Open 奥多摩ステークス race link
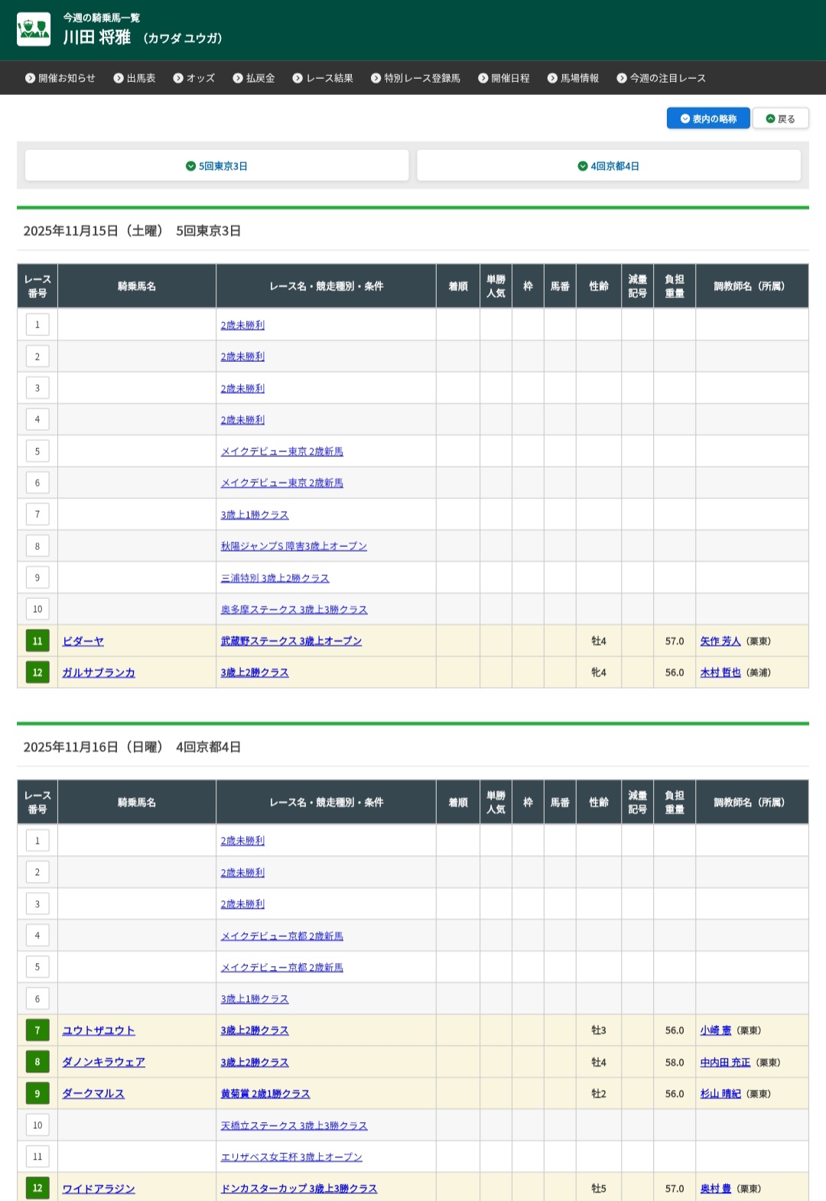Image resolution: width=826 pixels, height=1201 pixels. tap(294, 610)
